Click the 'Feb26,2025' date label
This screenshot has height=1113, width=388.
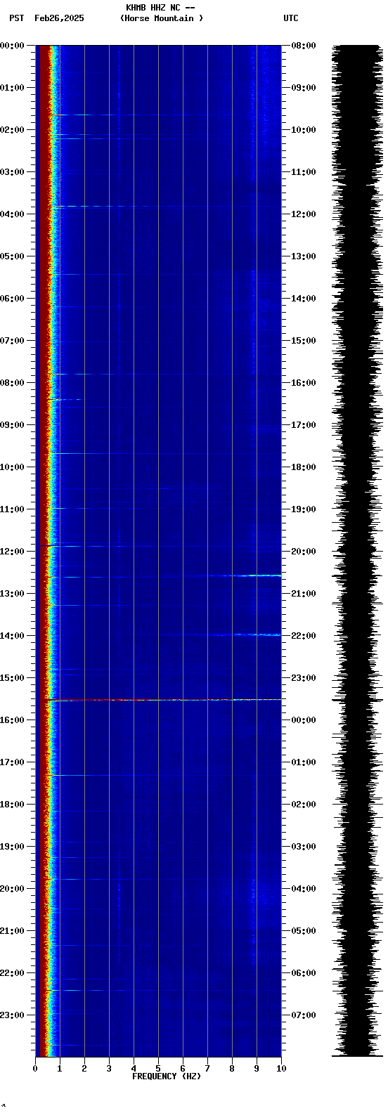pyautogui.click(x=59, y=18)
